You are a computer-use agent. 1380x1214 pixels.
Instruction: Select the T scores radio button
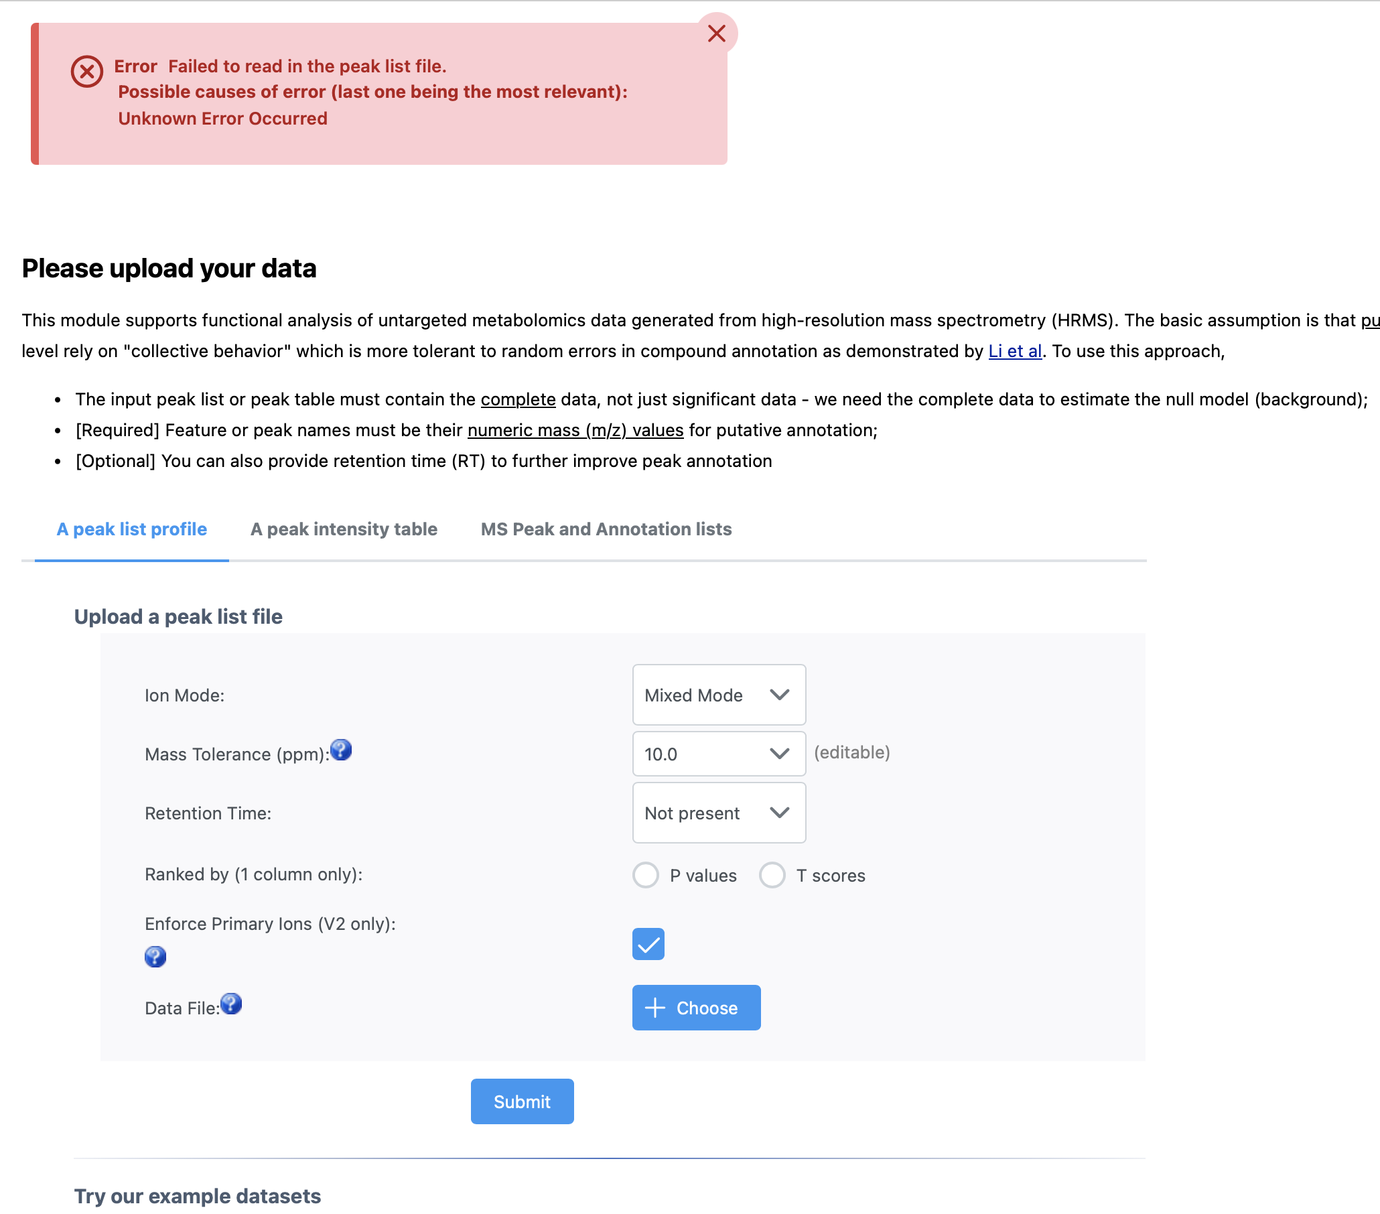pyautogui.click(x=772, y=875)
